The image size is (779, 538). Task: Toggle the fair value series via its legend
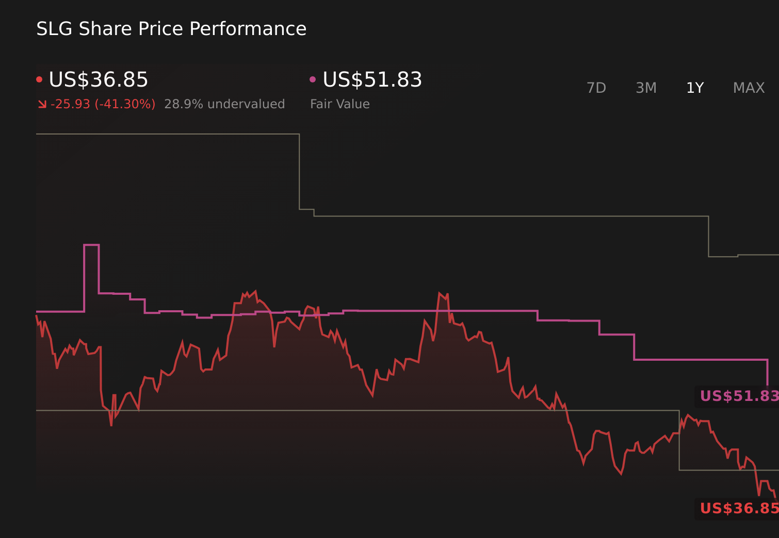tap(371, 80)
